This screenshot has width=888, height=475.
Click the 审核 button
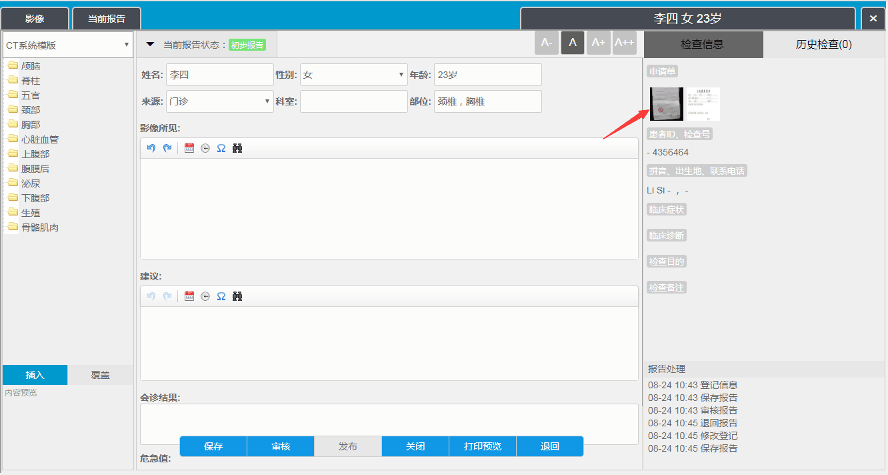[x=281, y=446]
